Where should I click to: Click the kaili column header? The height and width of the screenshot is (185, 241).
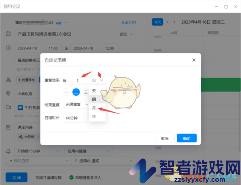[174, 33]
